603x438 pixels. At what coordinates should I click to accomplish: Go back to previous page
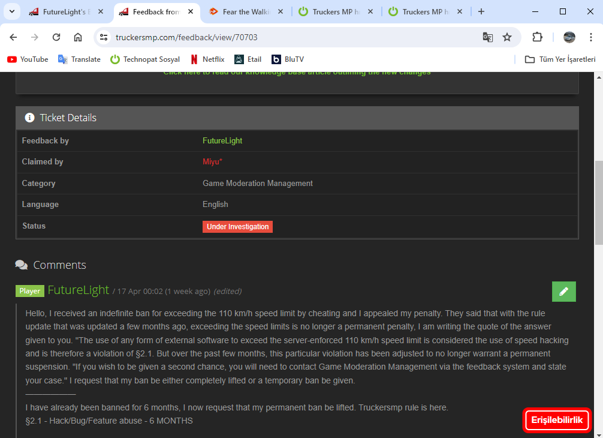[13, 37]
